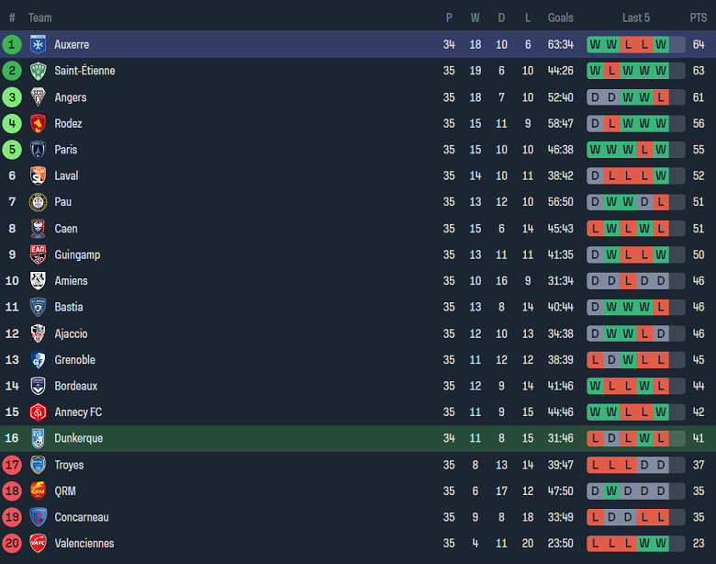Click Auxerre's most recent win form badge
The width and height of the screenshot is (716, 564).
click(x=661, y=44)
